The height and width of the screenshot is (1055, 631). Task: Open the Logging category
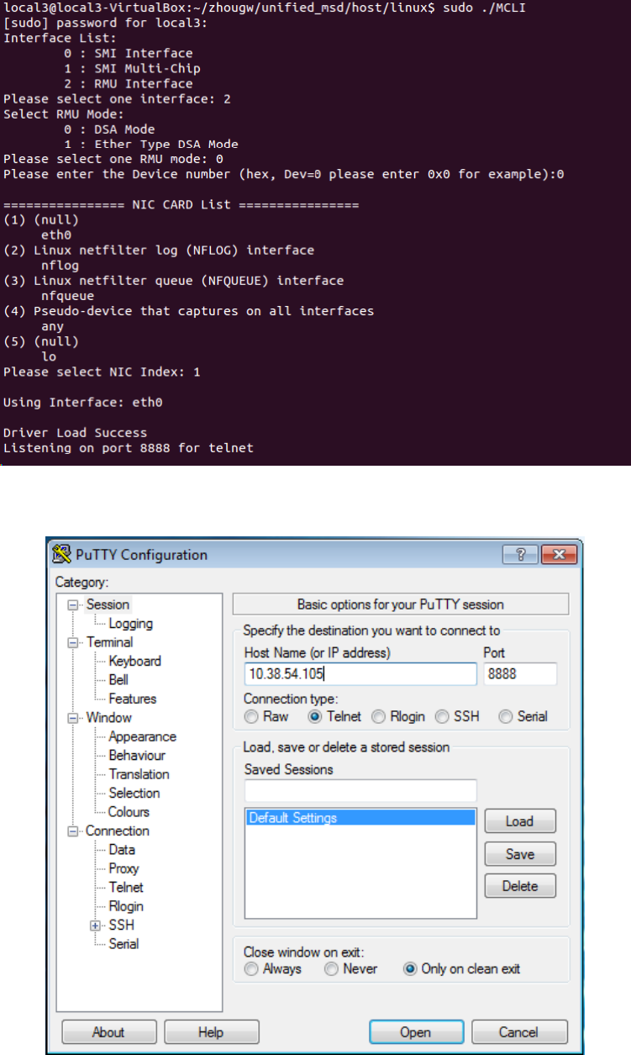coord(130,624)
